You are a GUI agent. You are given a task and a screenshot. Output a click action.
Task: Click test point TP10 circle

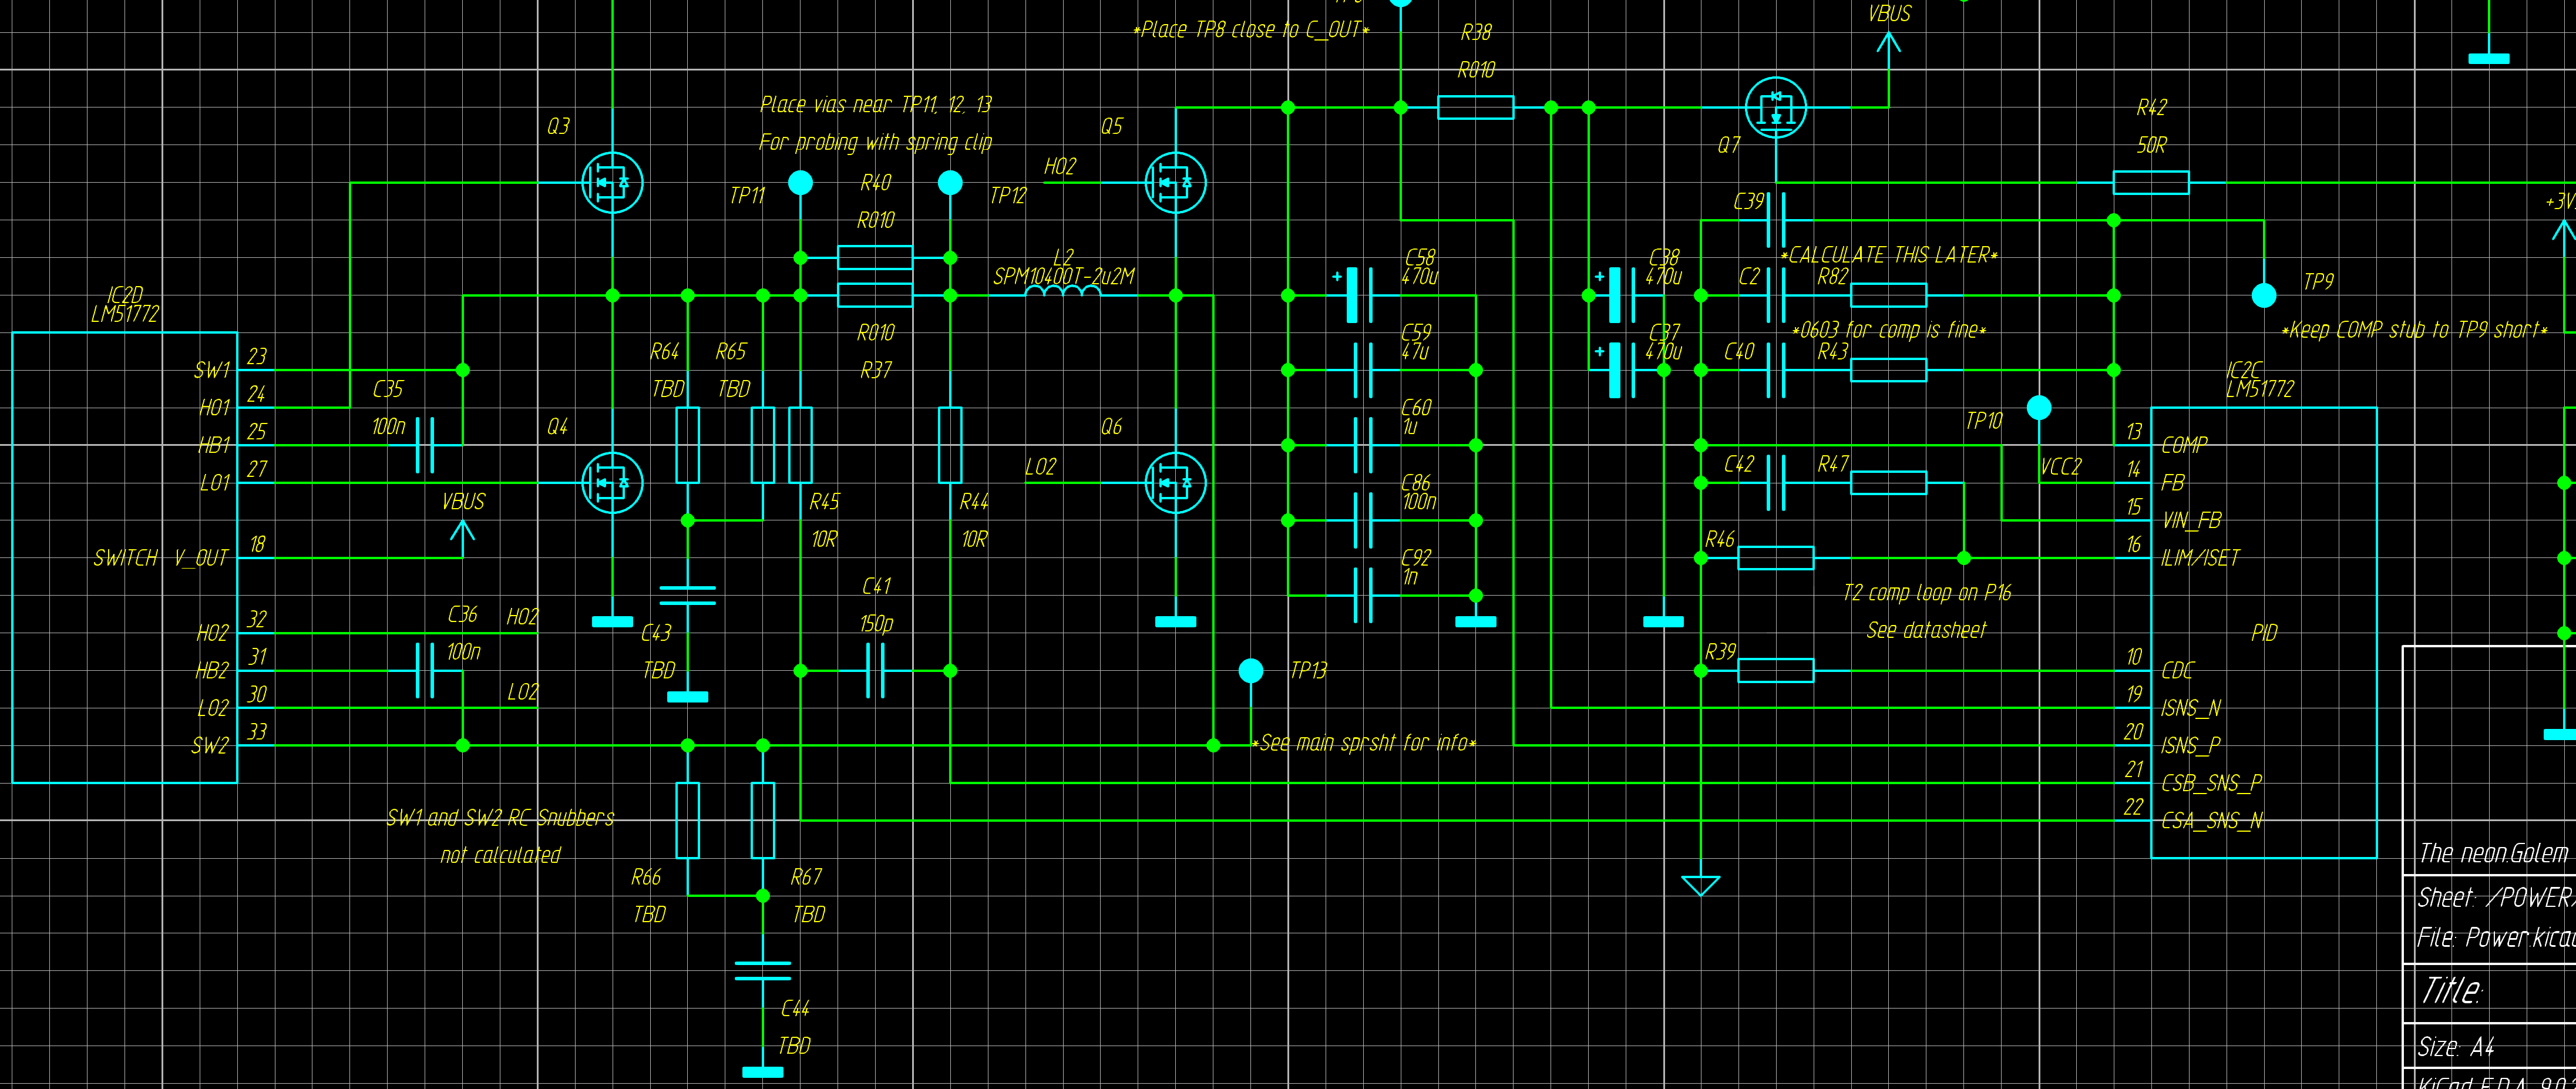tap(2038, 408)
